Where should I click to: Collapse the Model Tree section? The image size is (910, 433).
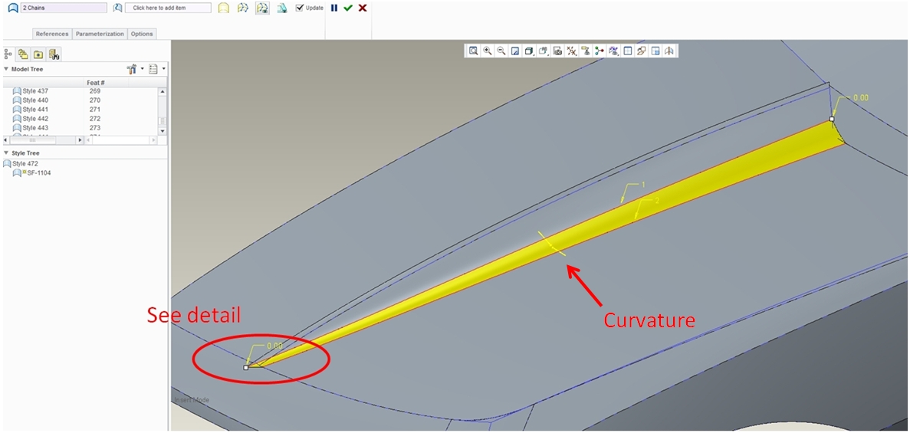(x=6, y=69)
